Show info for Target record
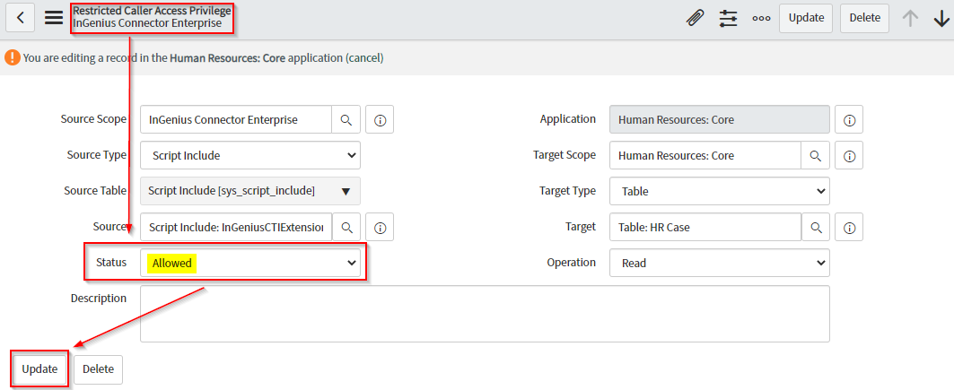 pyautogui.click(x=849, y=227)
